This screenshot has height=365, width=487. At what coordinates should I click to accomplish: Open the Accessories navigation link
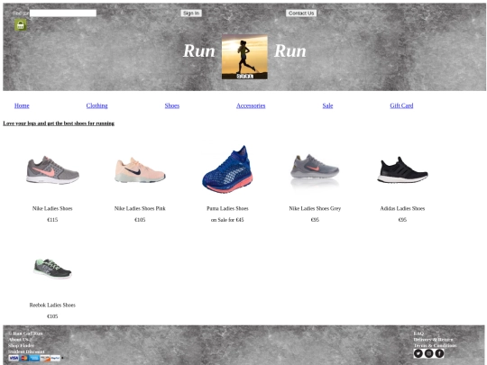251,105
